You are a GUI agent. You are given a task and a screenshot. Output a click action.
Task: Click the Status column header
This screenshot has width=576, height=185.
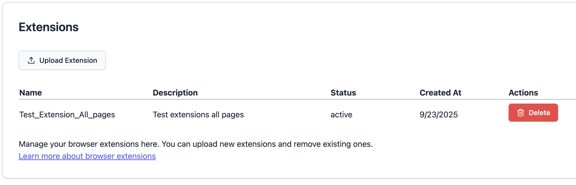click(343, 93)
